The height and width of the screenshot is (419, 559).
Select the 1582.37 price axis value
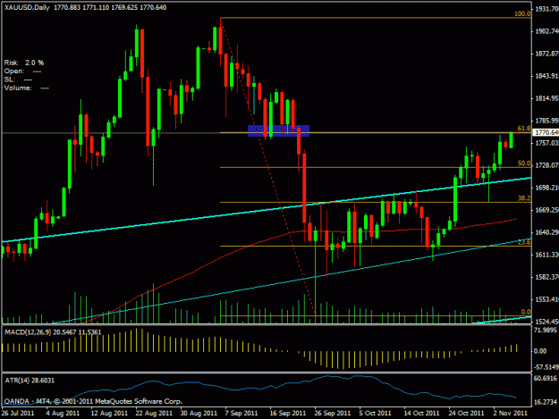tap(546, 277)
